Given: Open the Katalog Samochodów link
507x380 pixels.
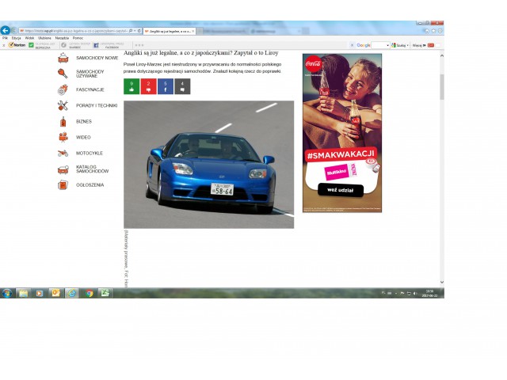Looking at the screenshot, I should click(x=92, y=169).
